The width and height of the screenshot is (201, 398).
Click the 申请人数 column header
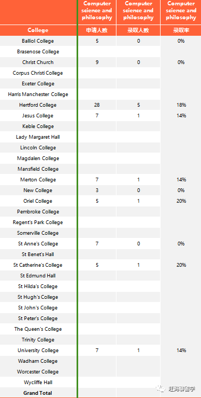tap(97, 30)
